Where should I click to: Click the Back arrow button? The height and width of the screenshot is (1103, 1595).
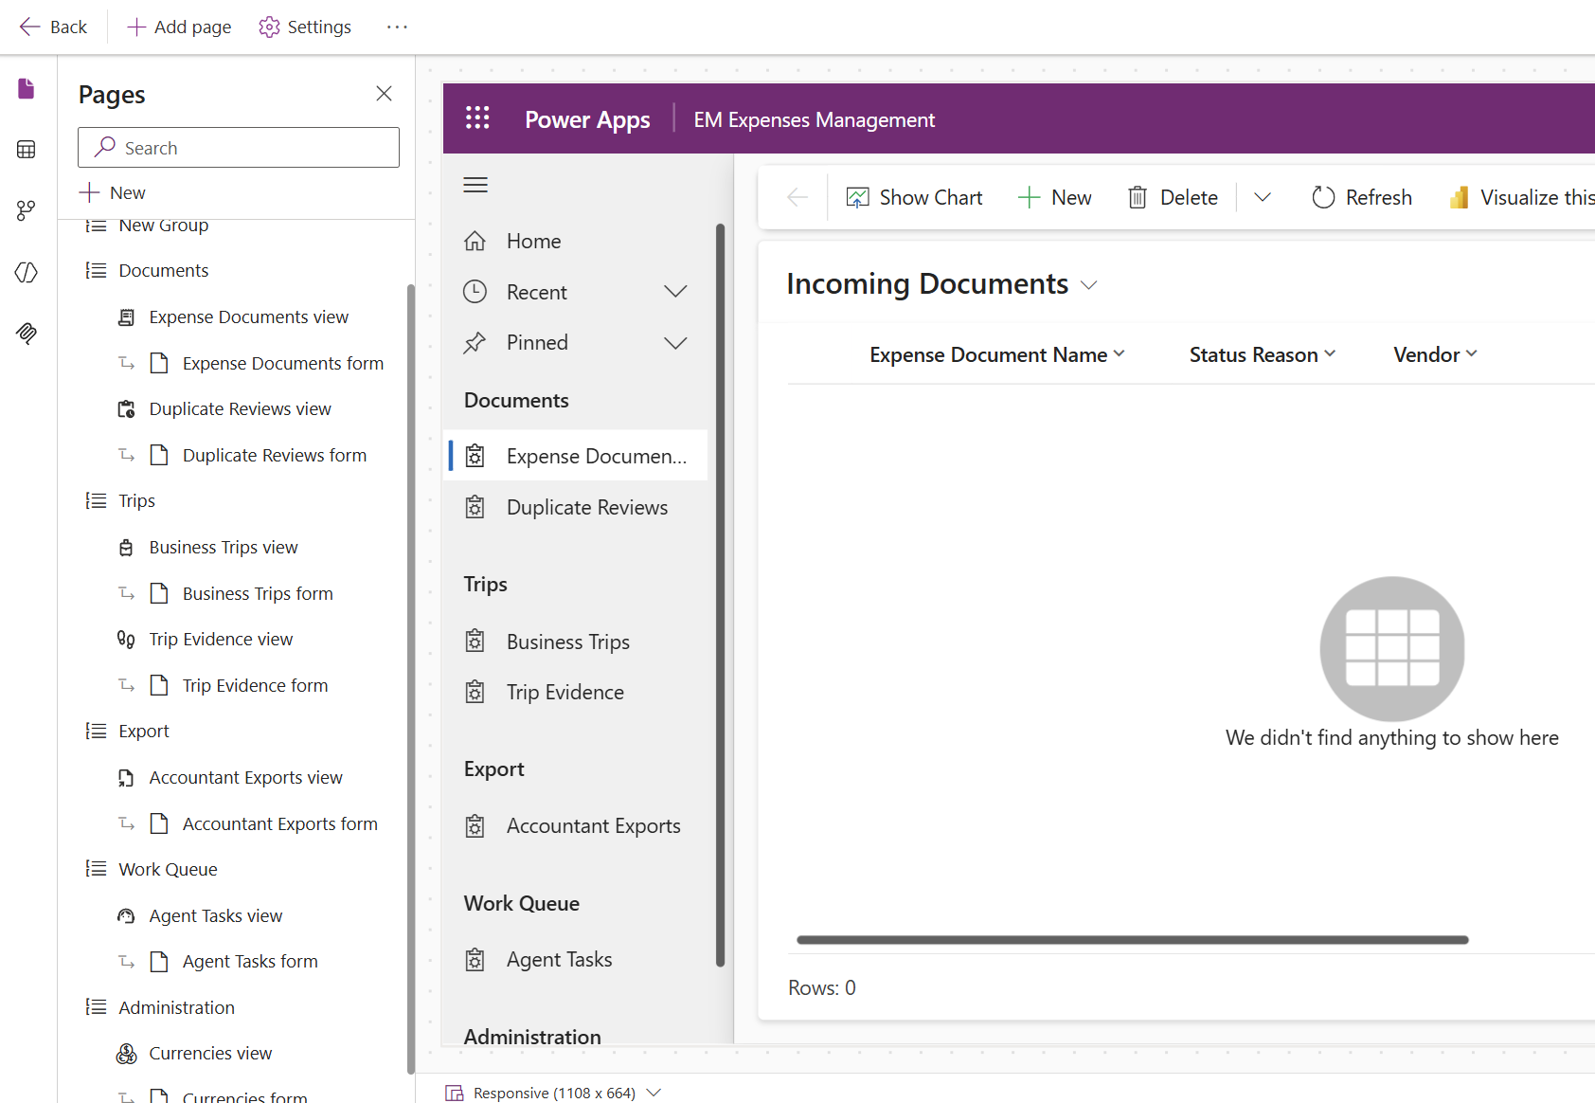point(53,27)
